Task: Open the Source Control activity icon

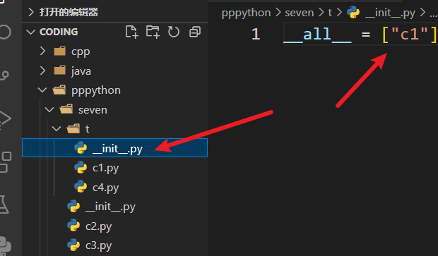Action: [4, 75]
